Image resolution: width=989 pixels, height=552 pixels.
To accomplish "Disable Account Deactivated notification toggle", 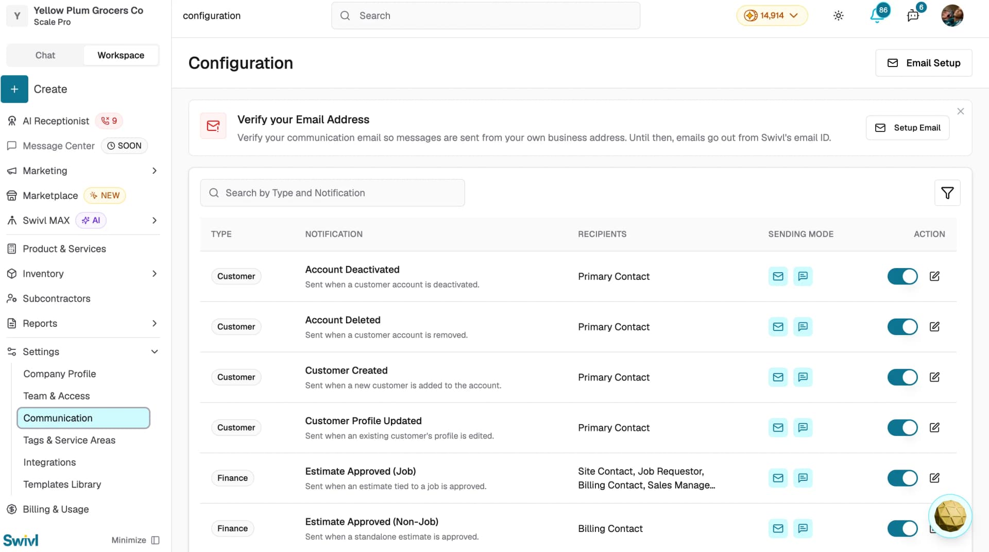I will [902, 276].
